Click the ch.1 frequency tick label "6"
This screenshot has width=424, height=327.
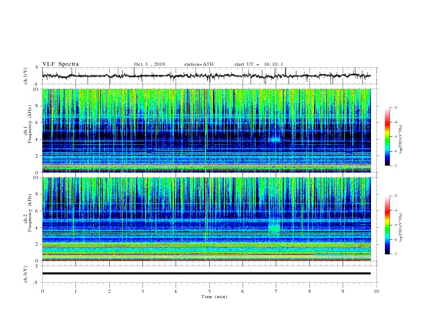pyautogui.click(x=37, y=122)
